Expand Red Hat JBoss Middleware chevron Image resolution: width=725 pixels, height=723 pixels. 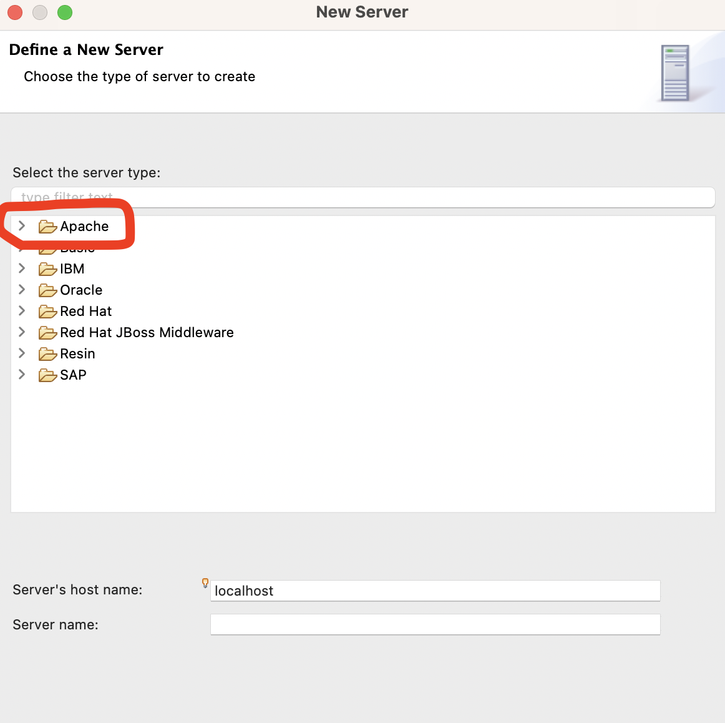click(22, 332)
